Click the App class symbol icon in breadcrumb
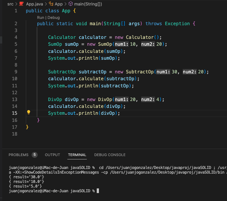The image size is (227, 201). (x=51, y=4)
